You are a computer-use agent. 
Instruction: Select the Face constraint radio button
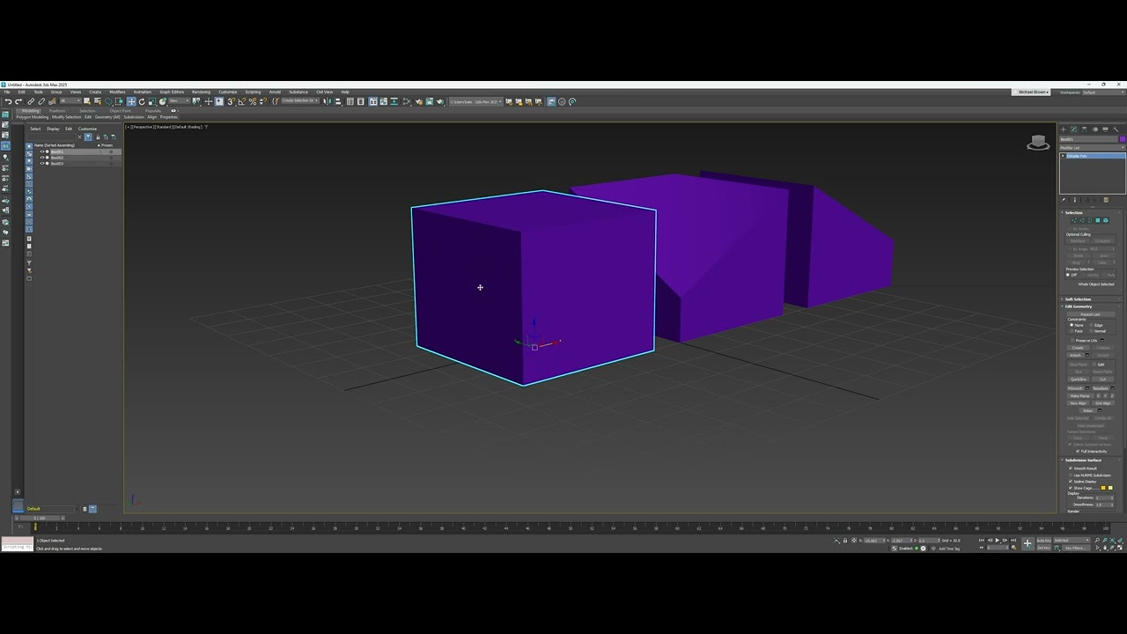[x=1072, y=331]
